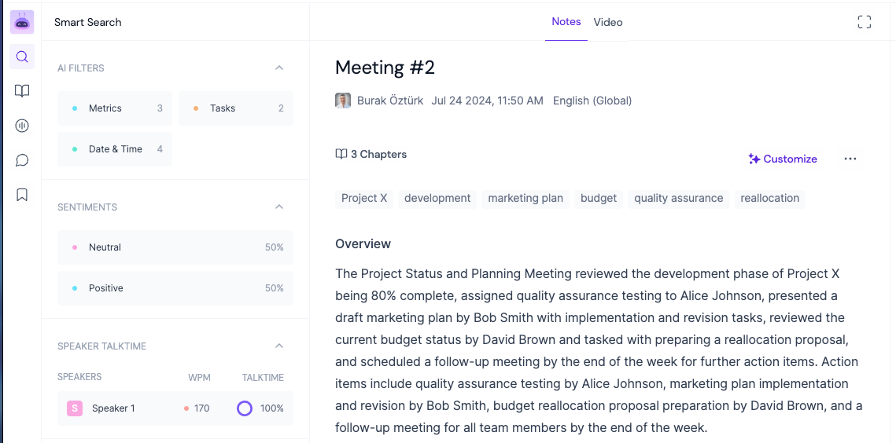Open the audio waveform icon in sidebar
Screen dimensions: 896x443
(22, 126)
